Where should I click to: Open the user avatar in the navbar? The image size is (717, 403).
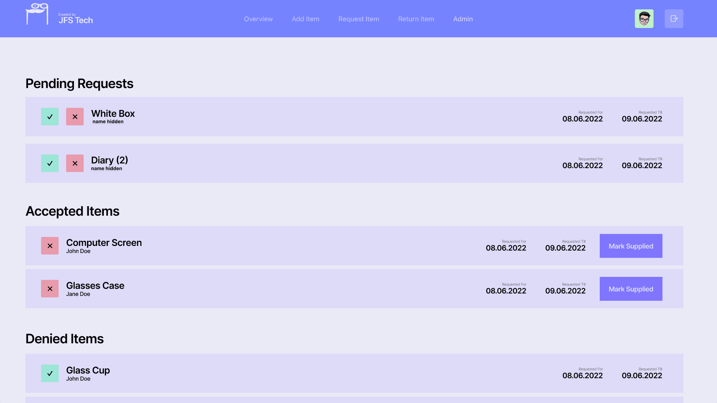click(644, 18)
